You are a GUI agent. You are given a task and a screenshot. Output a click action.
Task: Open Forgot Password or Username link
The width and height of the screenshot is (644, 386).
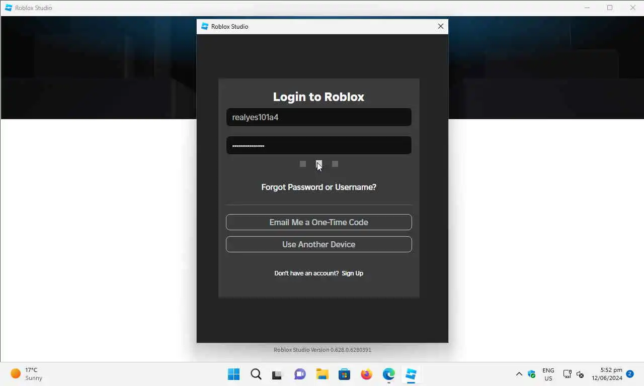point(319,187)
